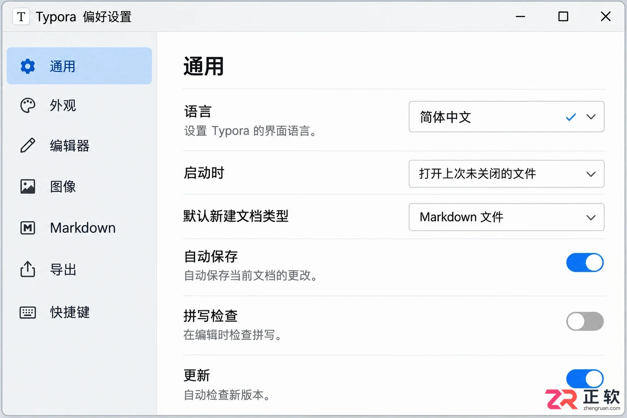Show the 快捷键 settings
Screen dimensions: 627x418
[x=79, y=312]
